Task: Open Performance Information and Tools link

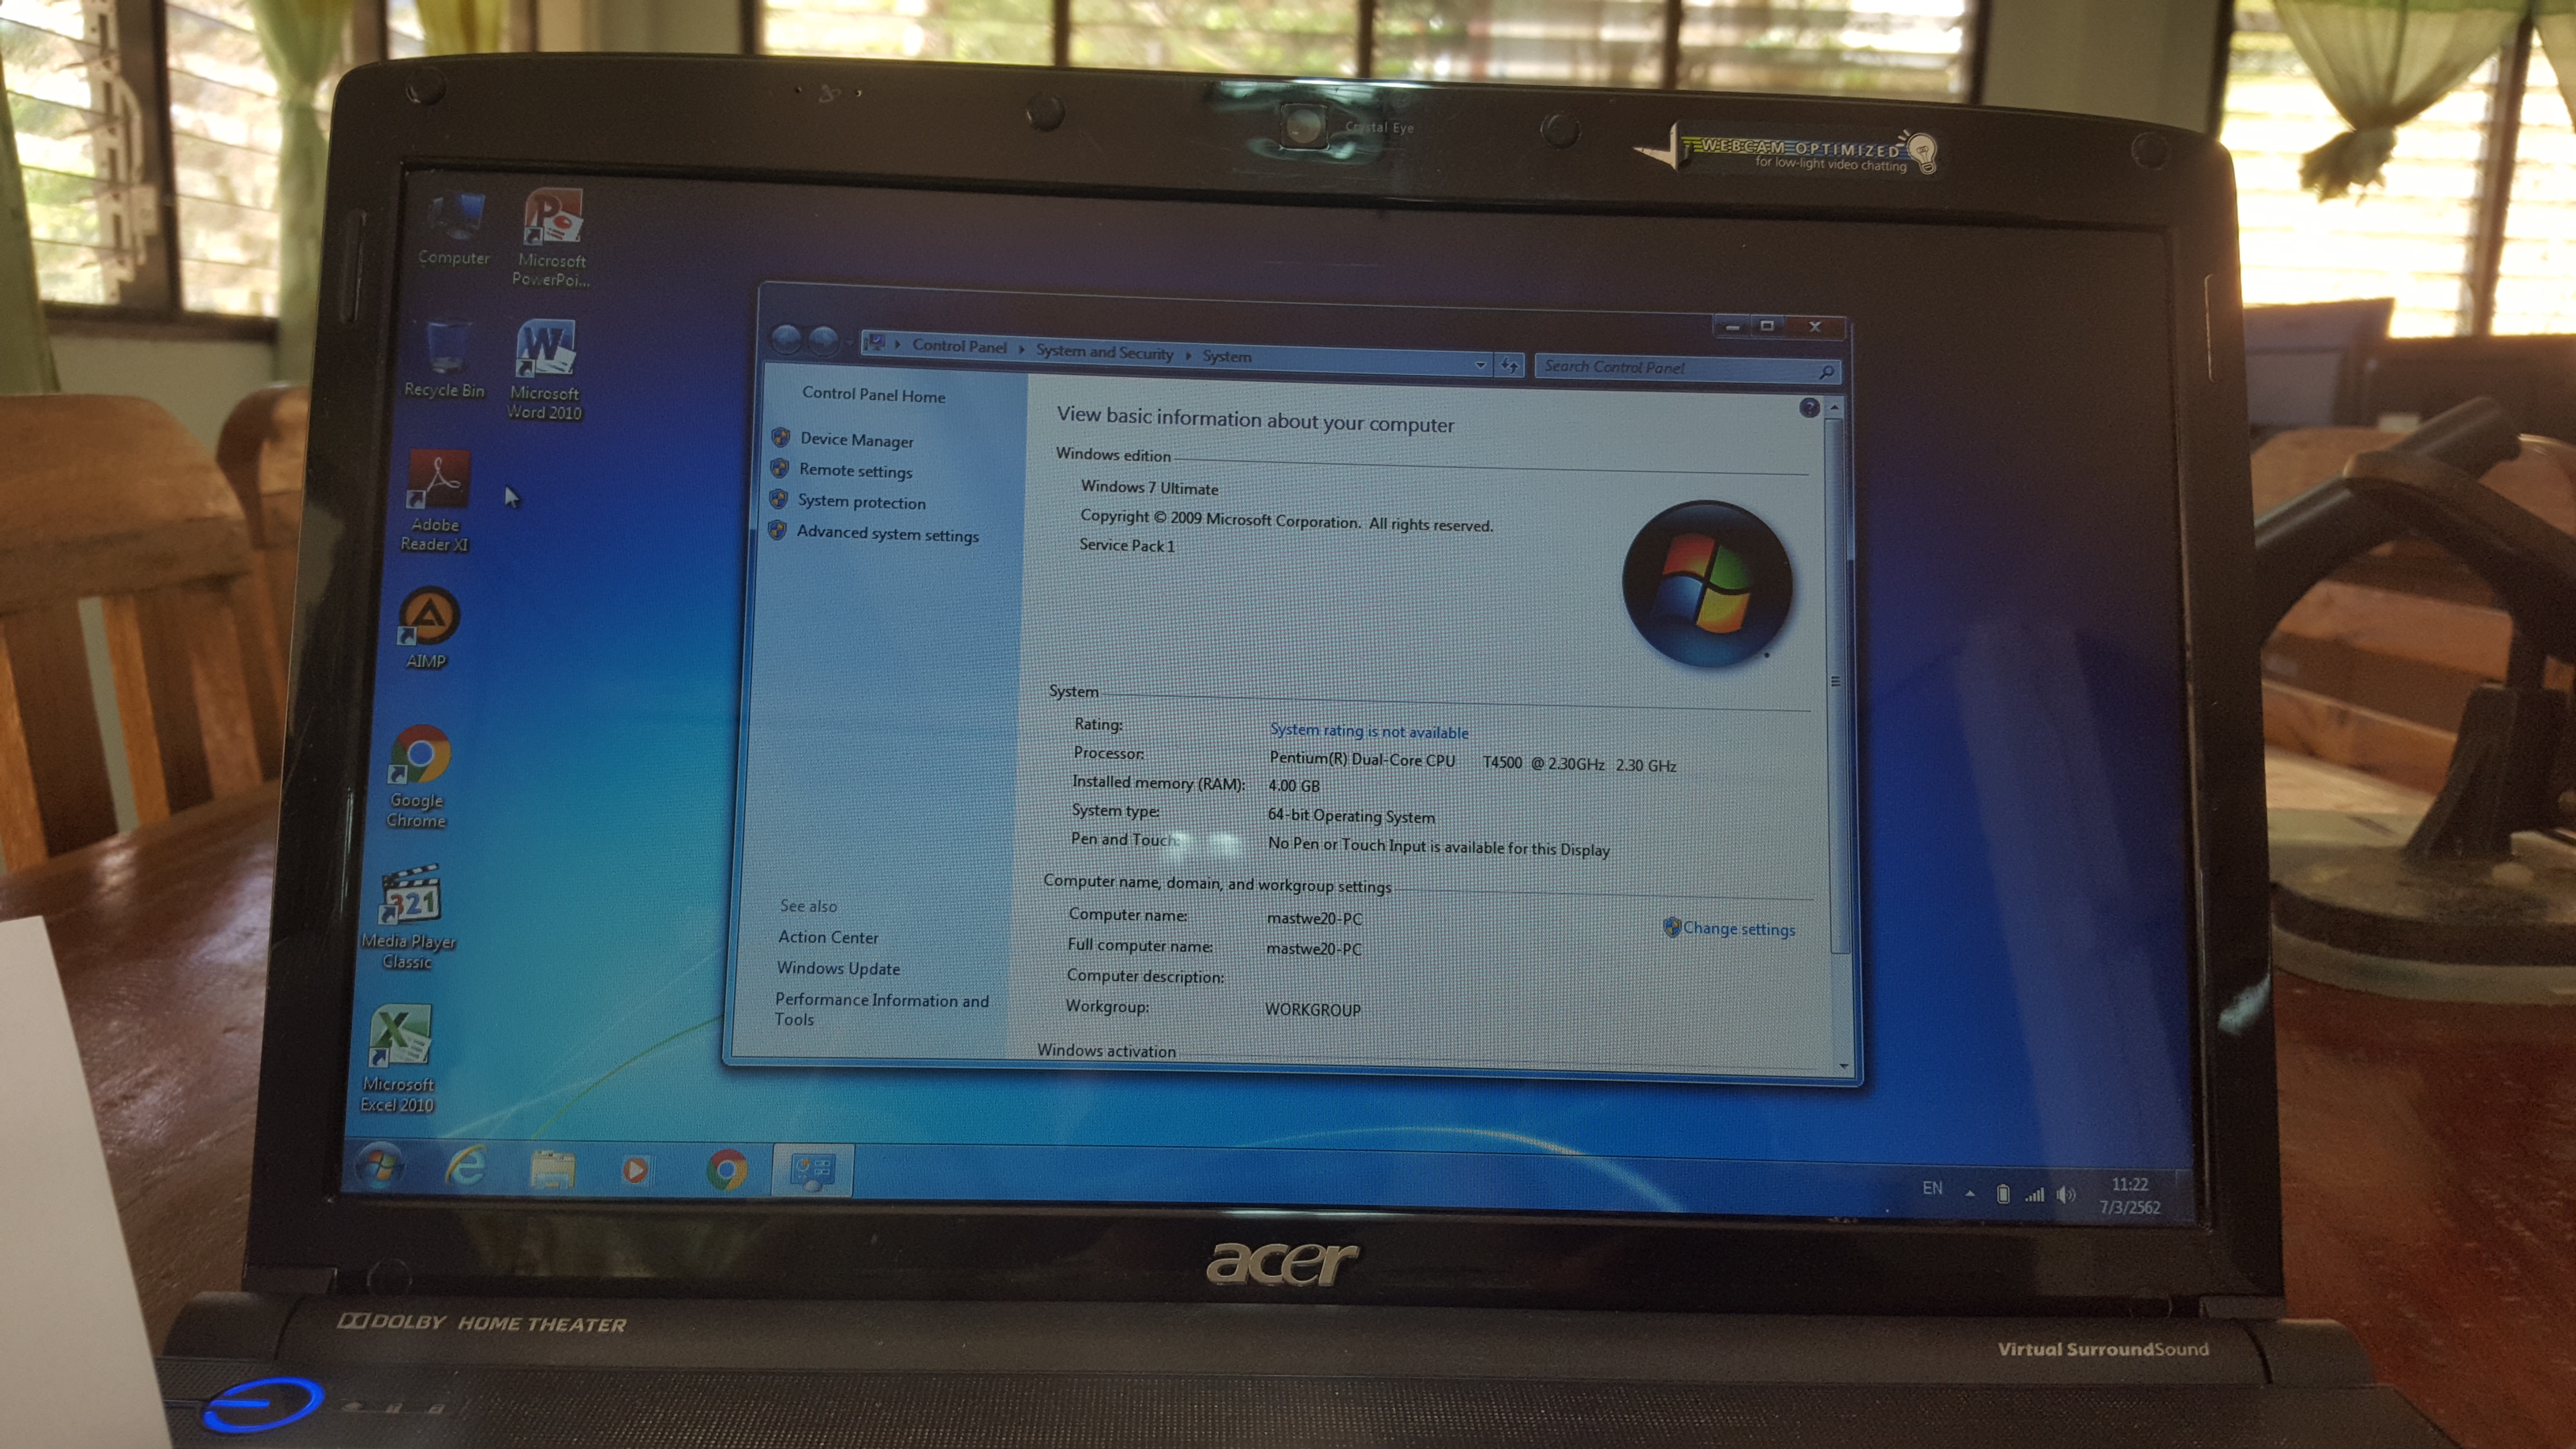Action: click(881, 1009)
